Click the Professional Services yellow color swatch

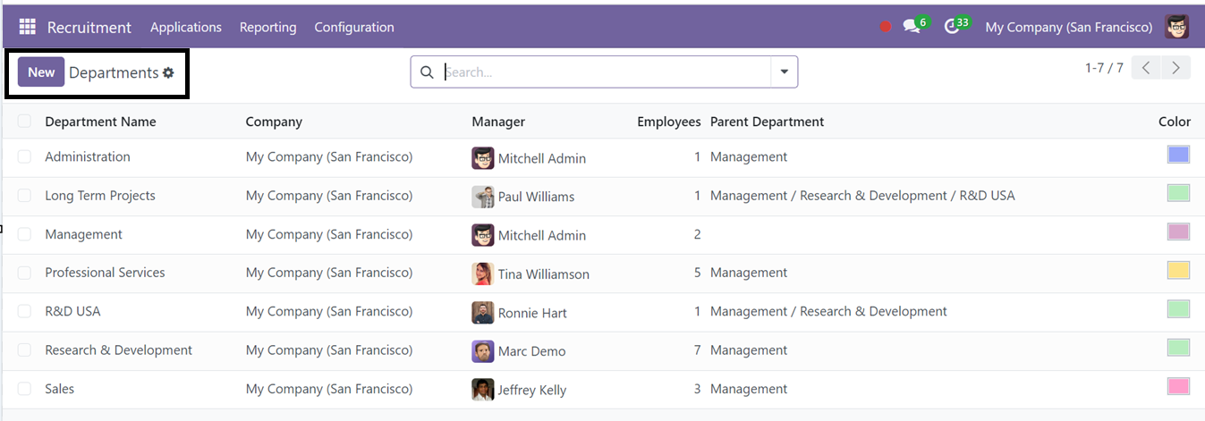(1178, 270)
